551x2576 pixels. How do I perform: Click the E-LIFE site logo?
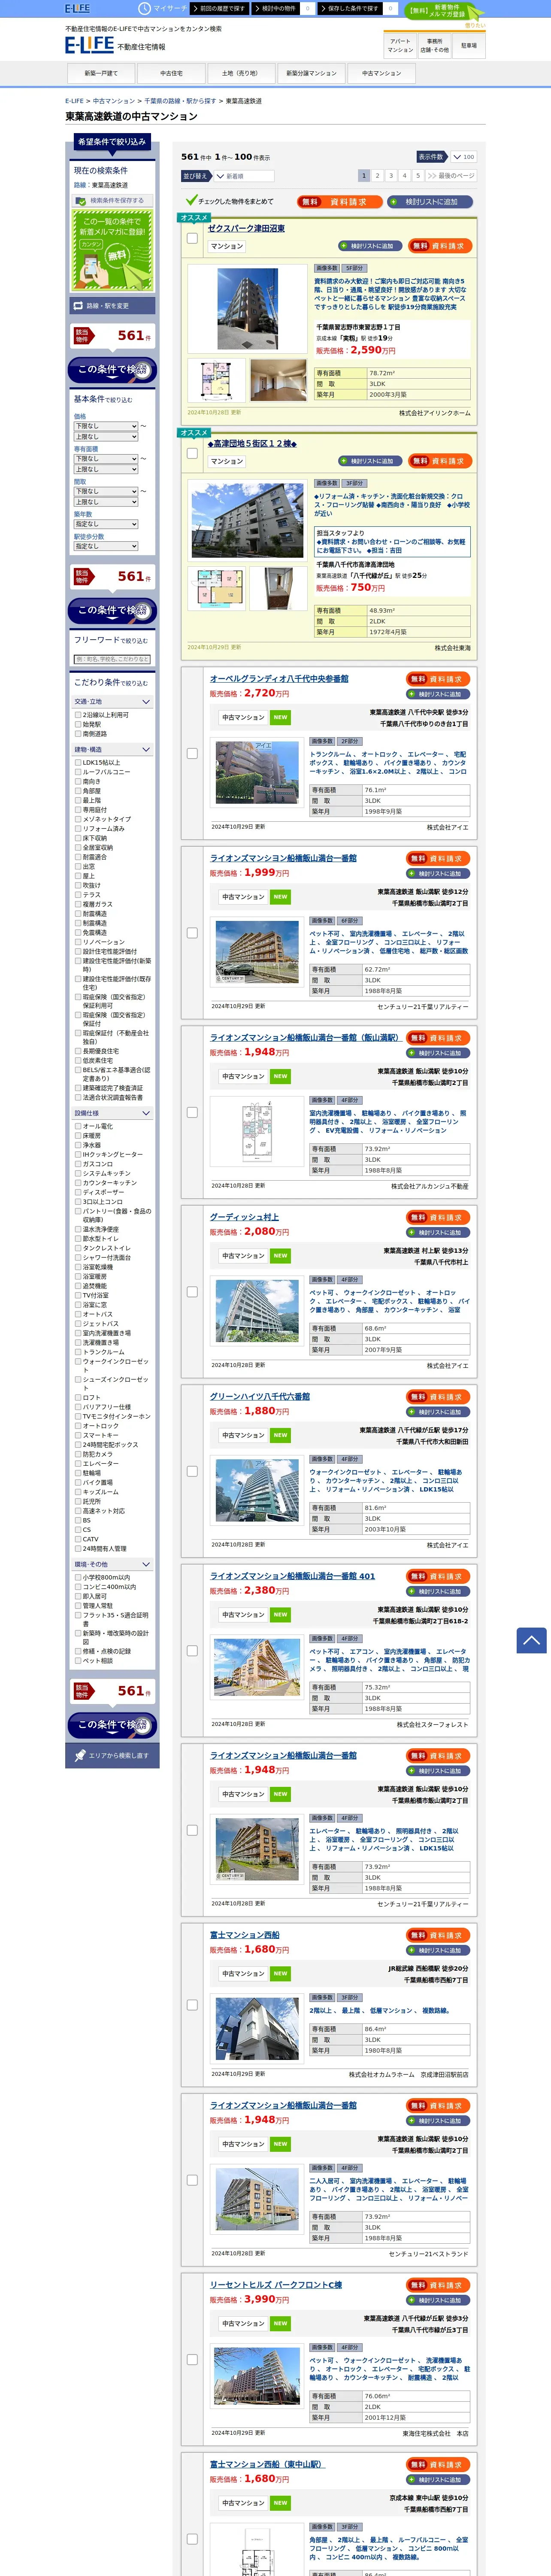point(89,45)
